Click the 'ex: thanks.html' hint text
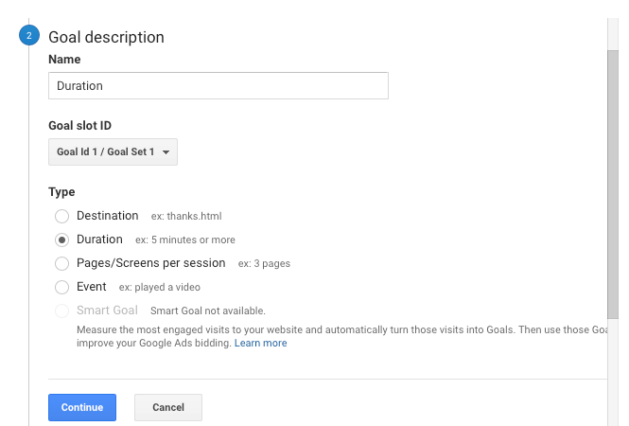 [186, 216]
